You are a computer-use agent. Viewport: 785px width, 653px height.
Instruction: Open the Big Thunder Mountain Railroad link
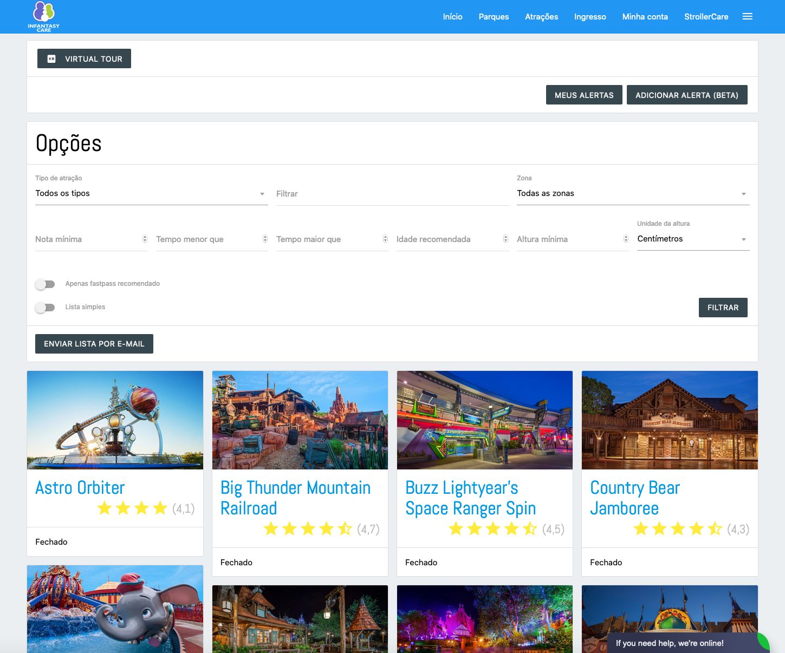tap(295, 498)
